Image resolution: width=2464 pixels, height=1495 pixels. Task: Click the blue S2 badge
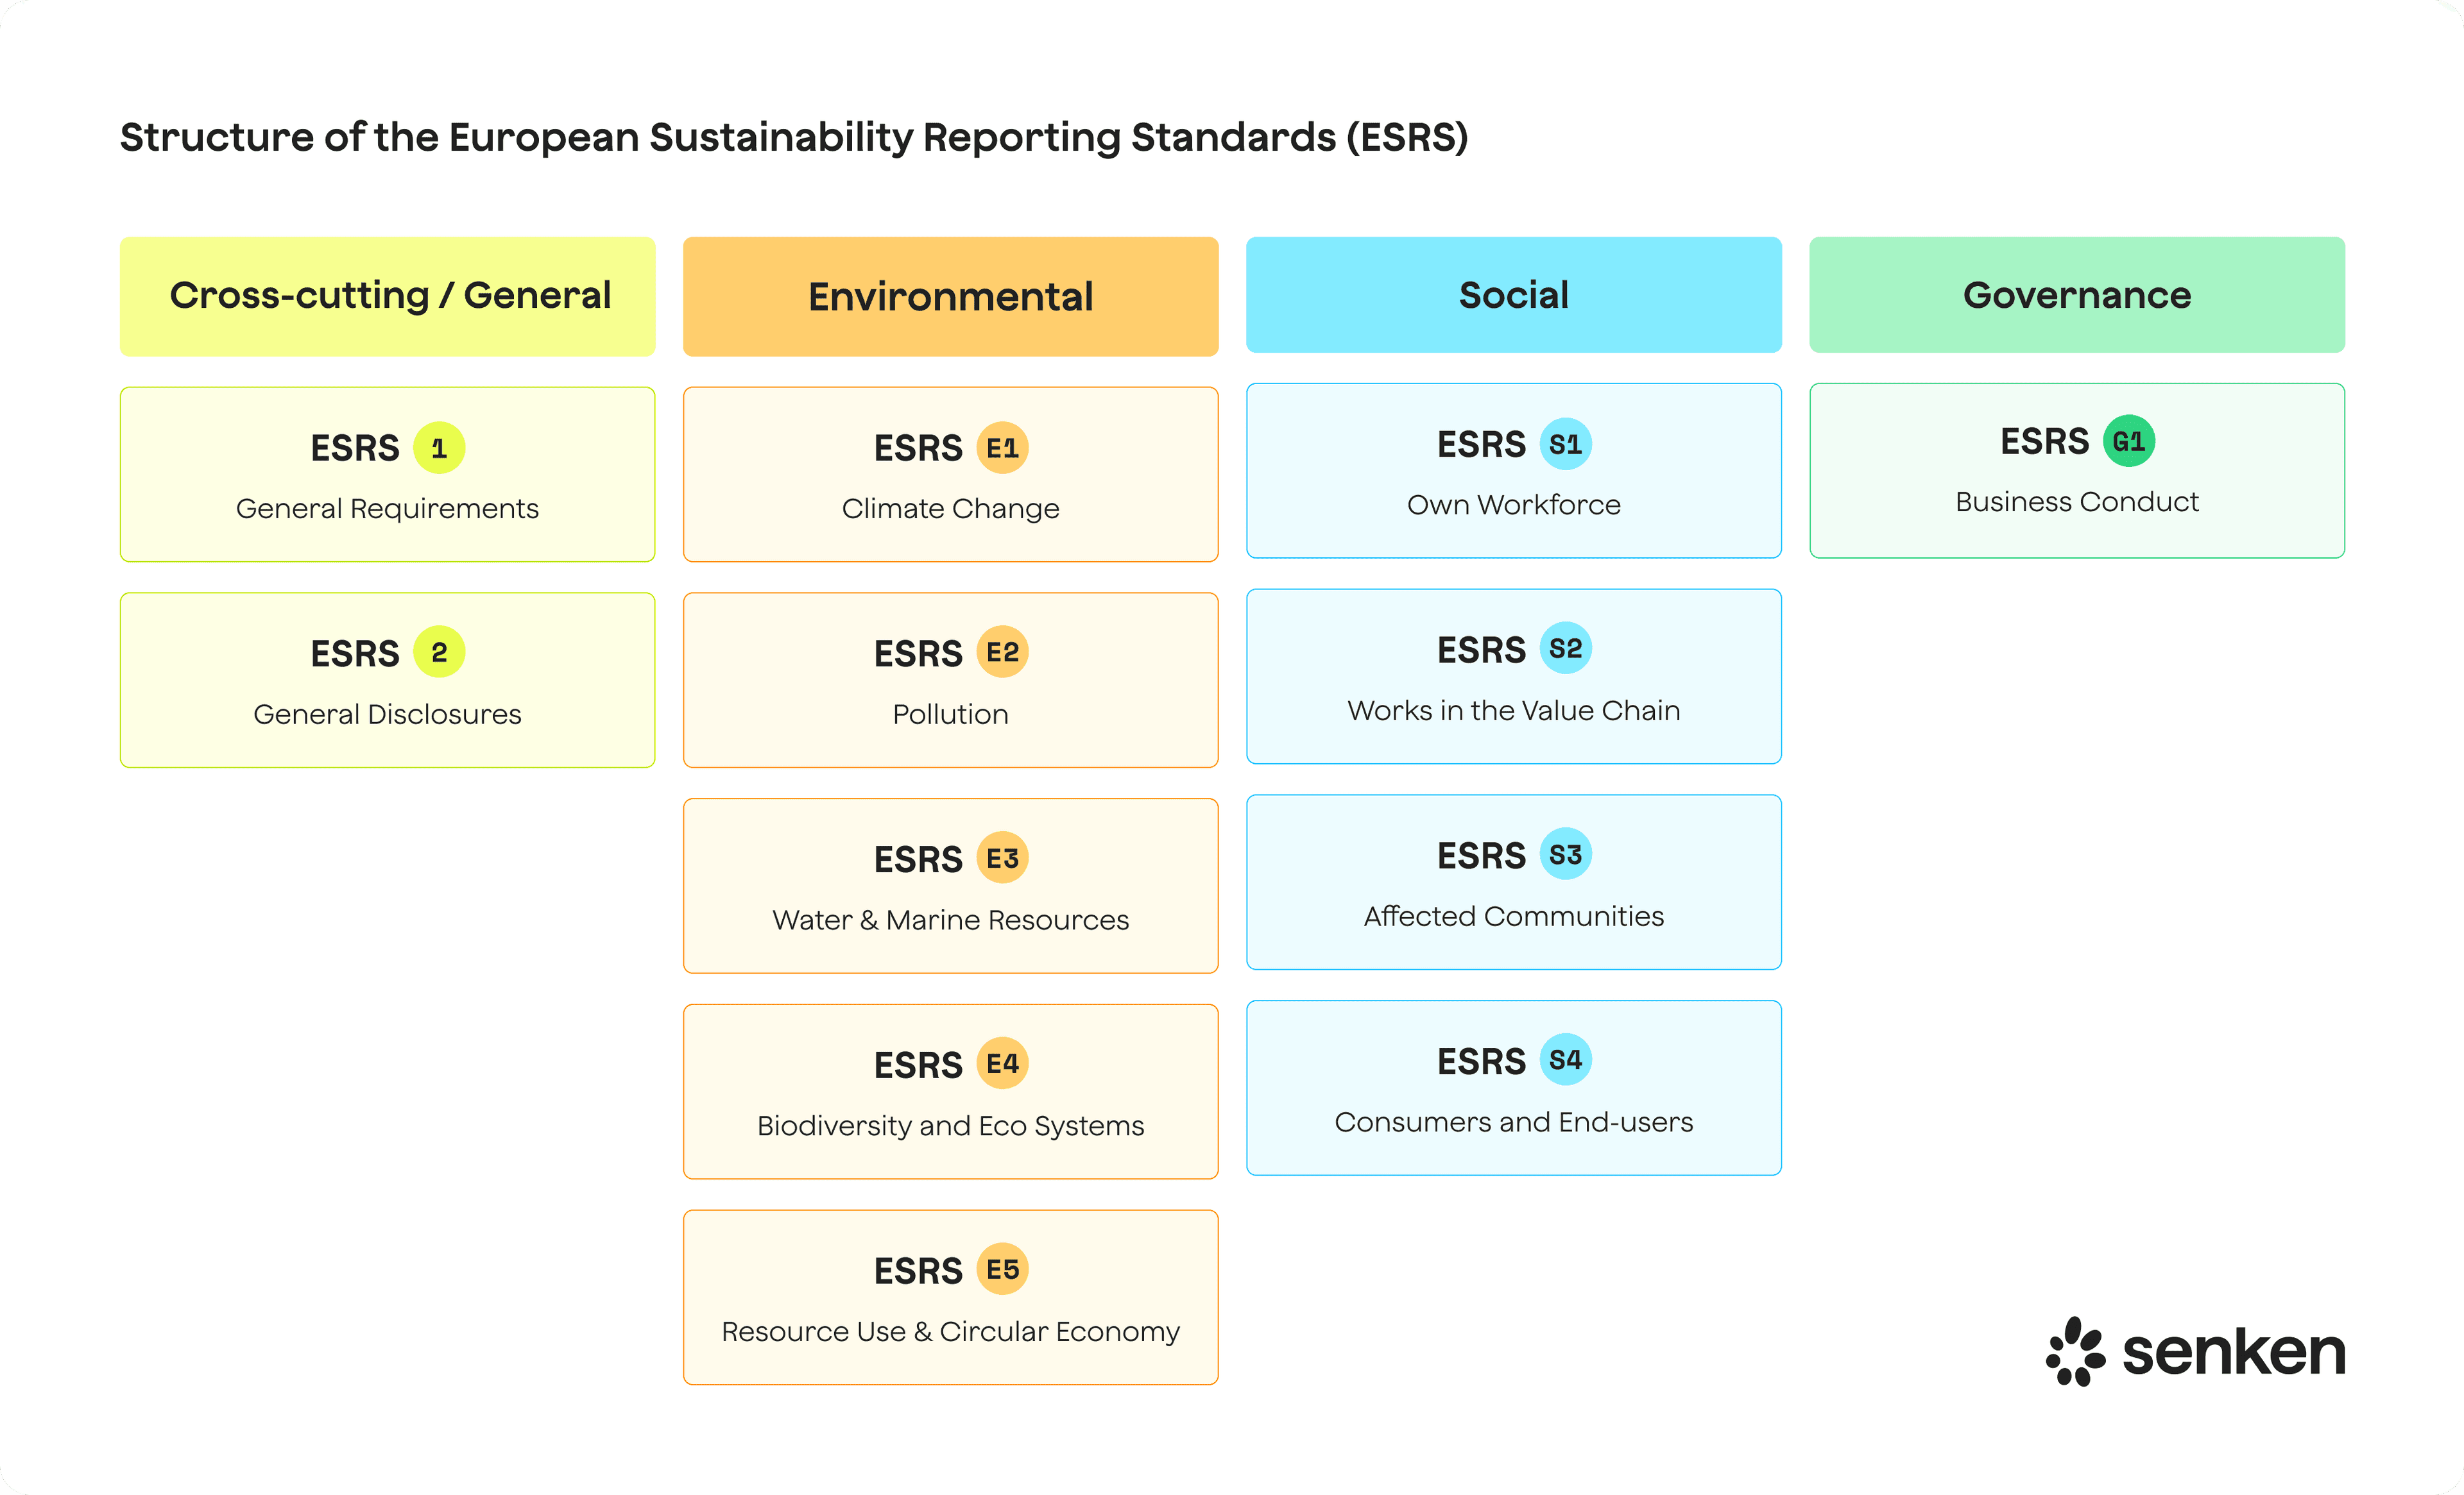(1565, 648)
